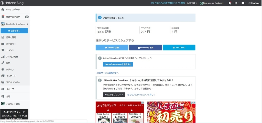Open the 外部サービス連携設定へ link
This screenshot has height=123, width=262.
(107, 73)
